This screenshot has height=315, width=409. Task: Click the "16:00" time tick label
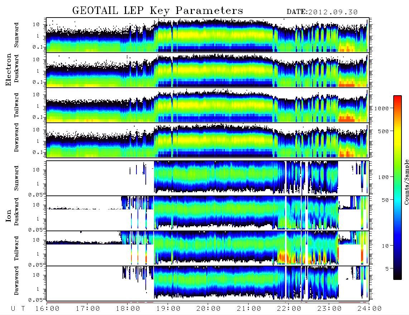click(x=48, y=309)
